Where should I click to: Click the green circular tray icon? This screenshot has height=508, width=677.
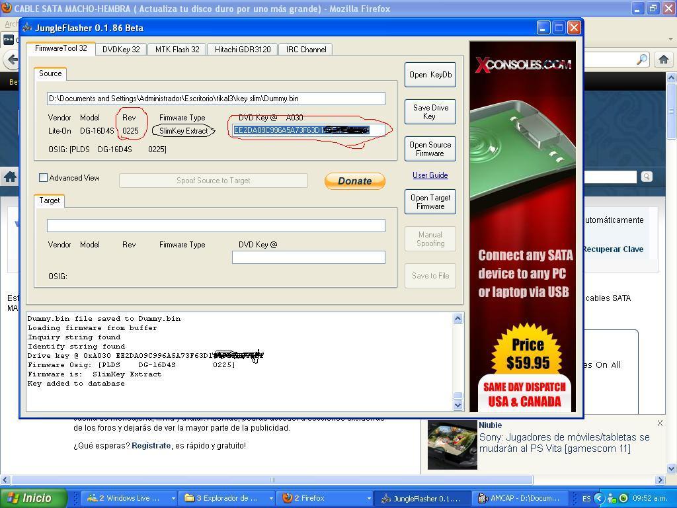(623, 499)
